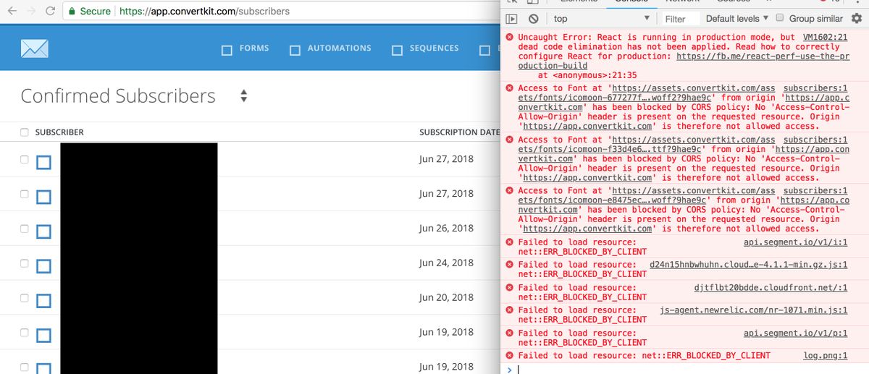Open the Sequences navigation item
The width and height of the screenshot is (869, 374).
pyautogui.click(x=426, y=48)
